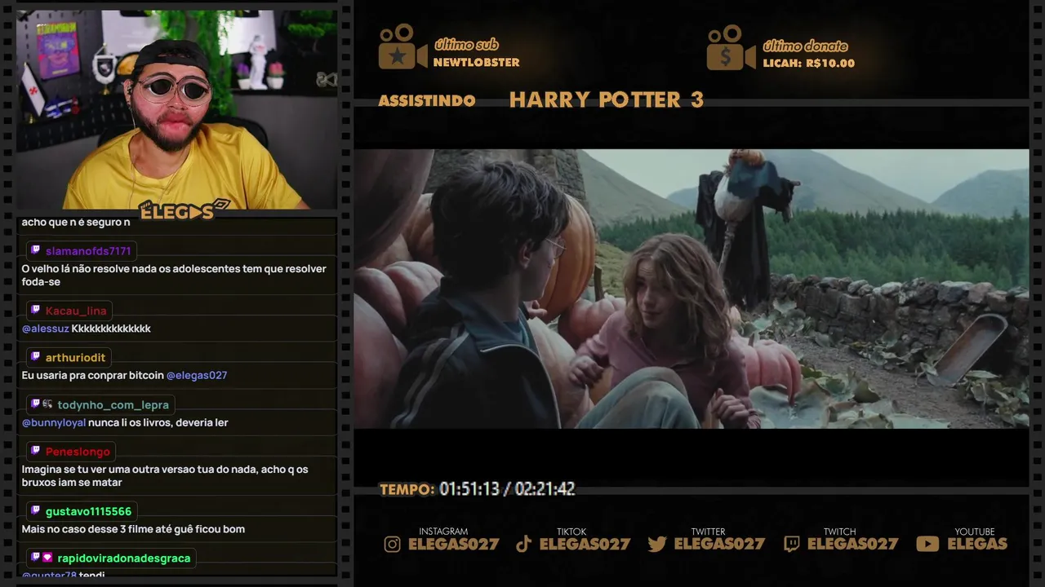This screenshot has width=1045, height=587.
Task: Click the Harry Potter movie video frame
Action: pos(691,289)
